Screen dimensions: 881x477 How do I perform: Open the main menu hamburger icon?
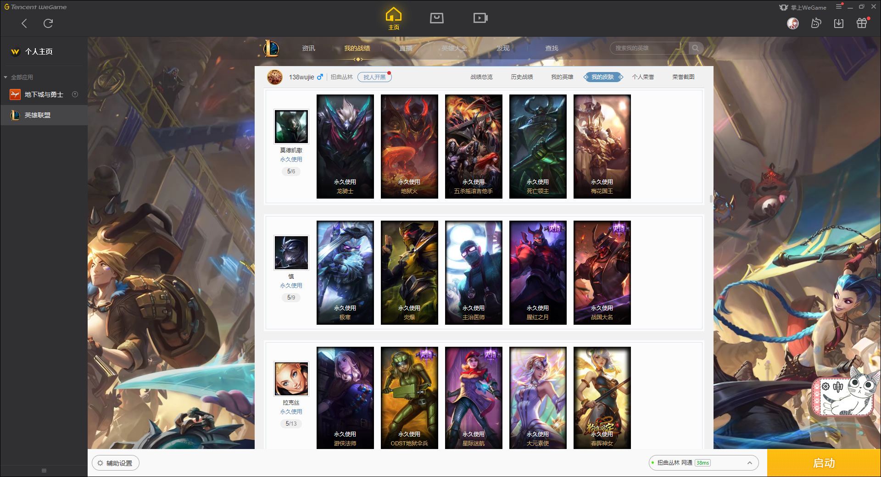(839, 6)
